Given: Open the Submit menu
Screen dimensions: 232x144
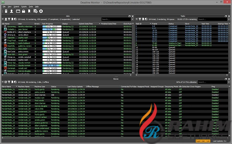Looking at the screenshot, I should pos(16,7).
